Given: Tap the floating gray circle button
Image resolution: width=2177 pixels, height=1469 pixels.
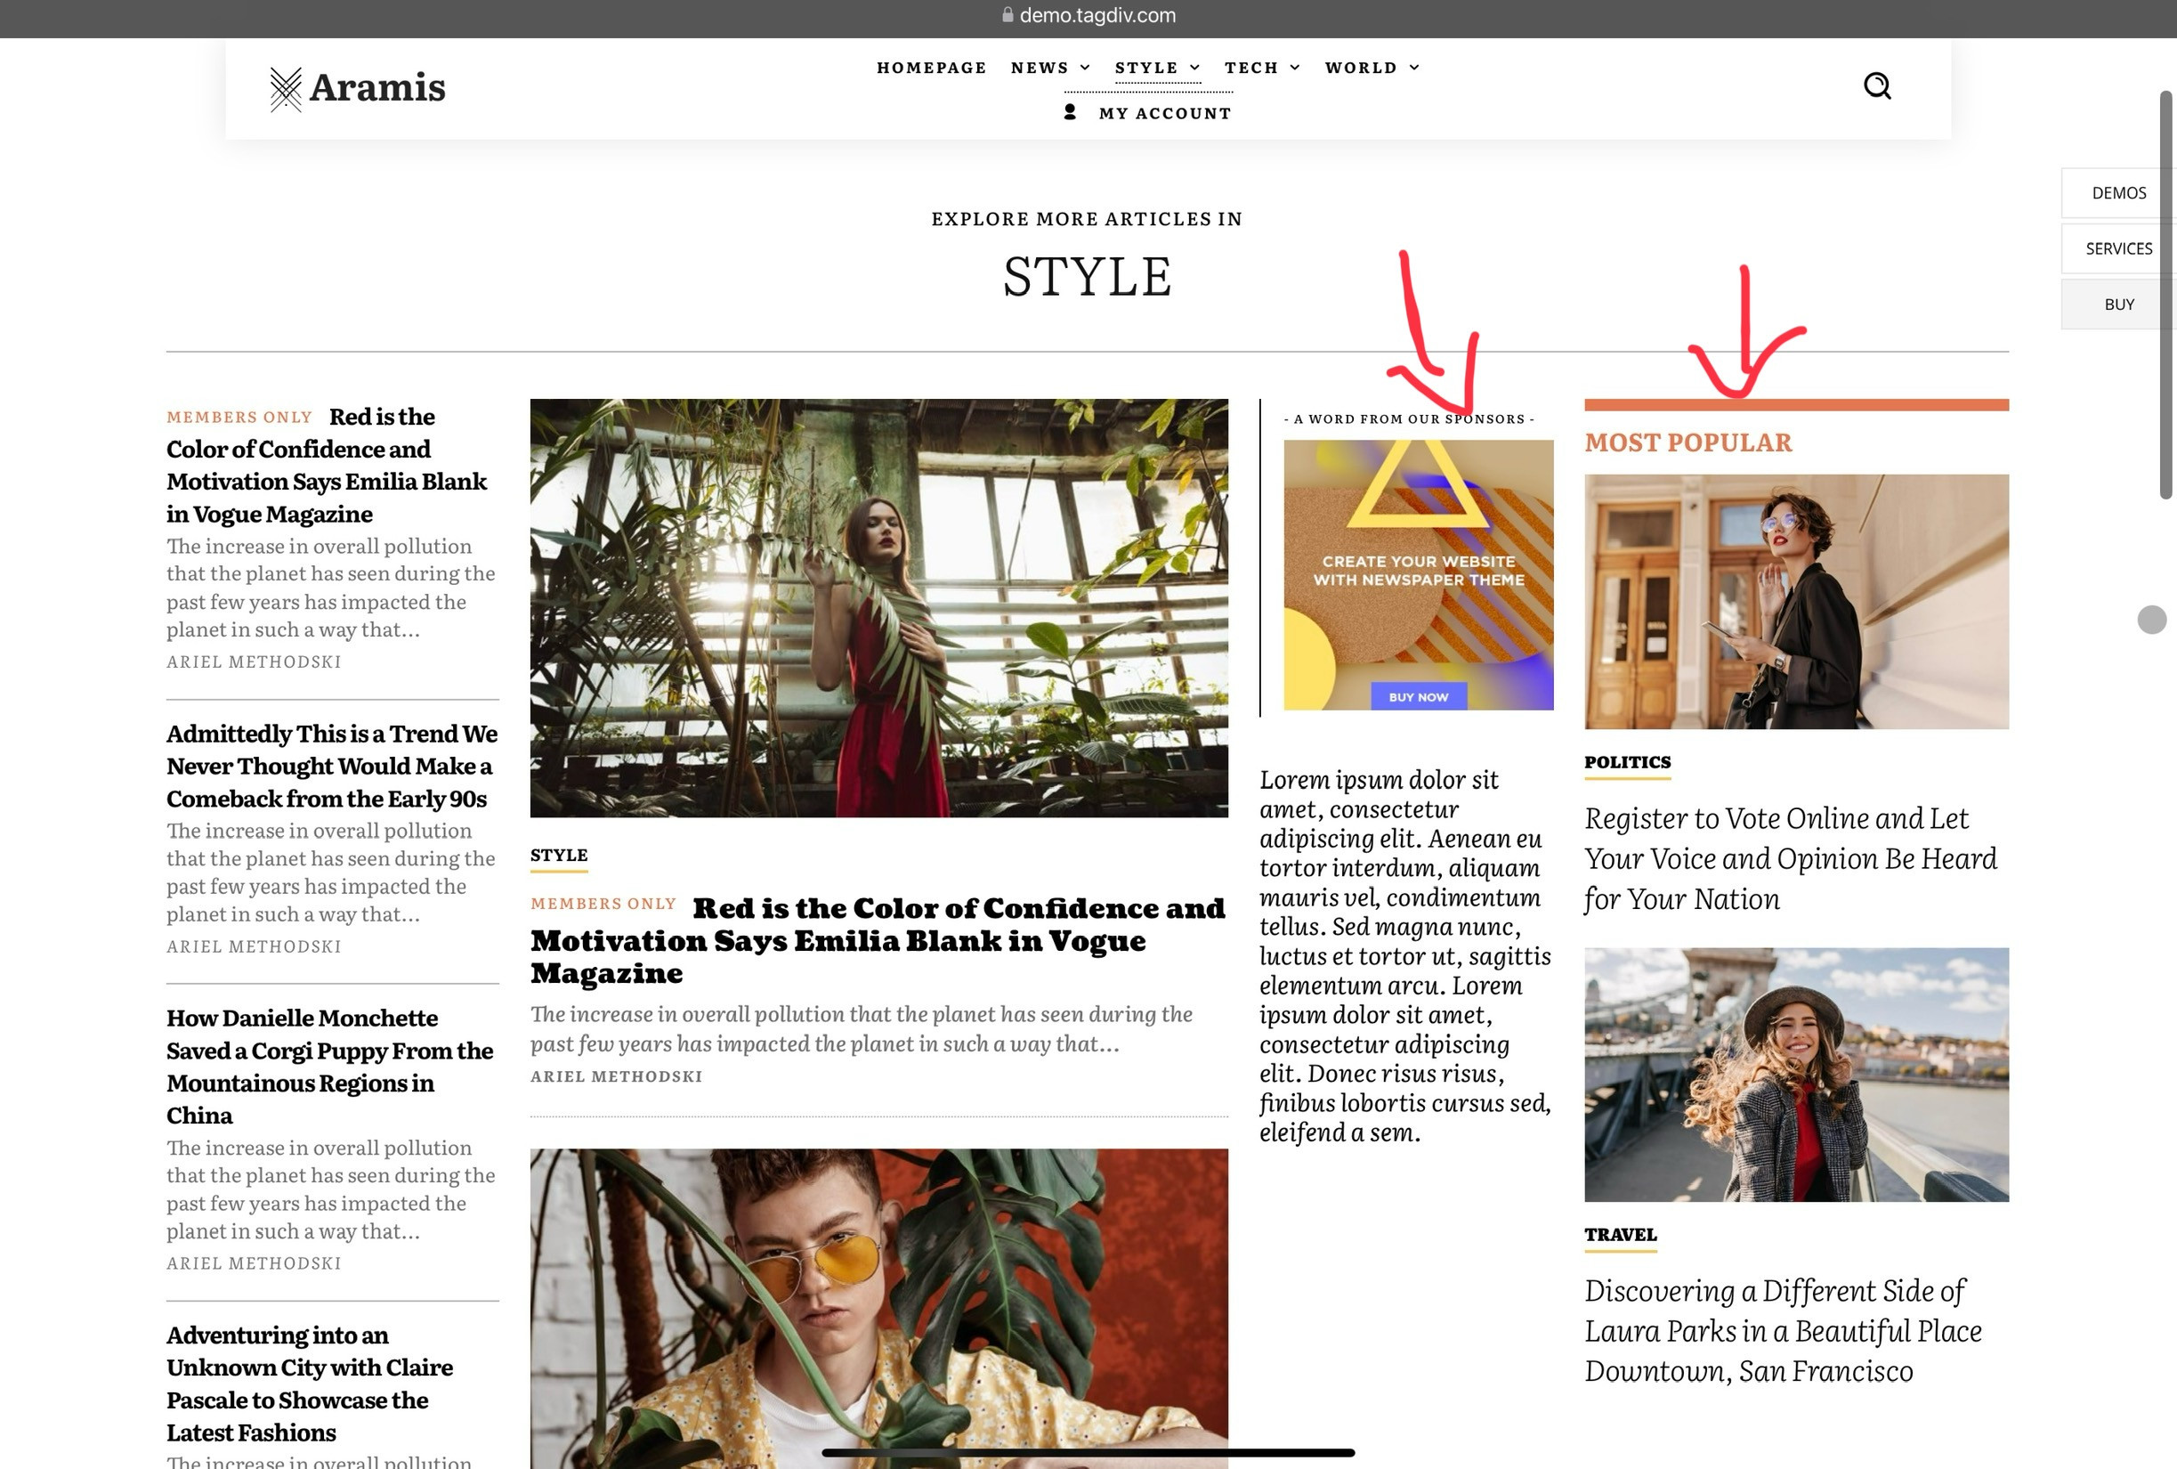Looking at the screenshot, I should pos(2152,620).
